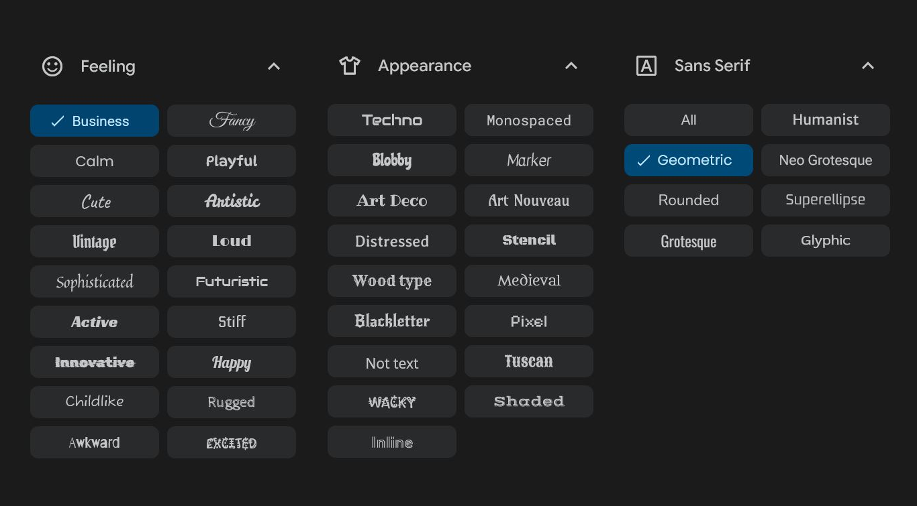Viewport: 917px width, 506px height.
Task: Click the smiley face Feeling icon
Action: pos(52,66)
